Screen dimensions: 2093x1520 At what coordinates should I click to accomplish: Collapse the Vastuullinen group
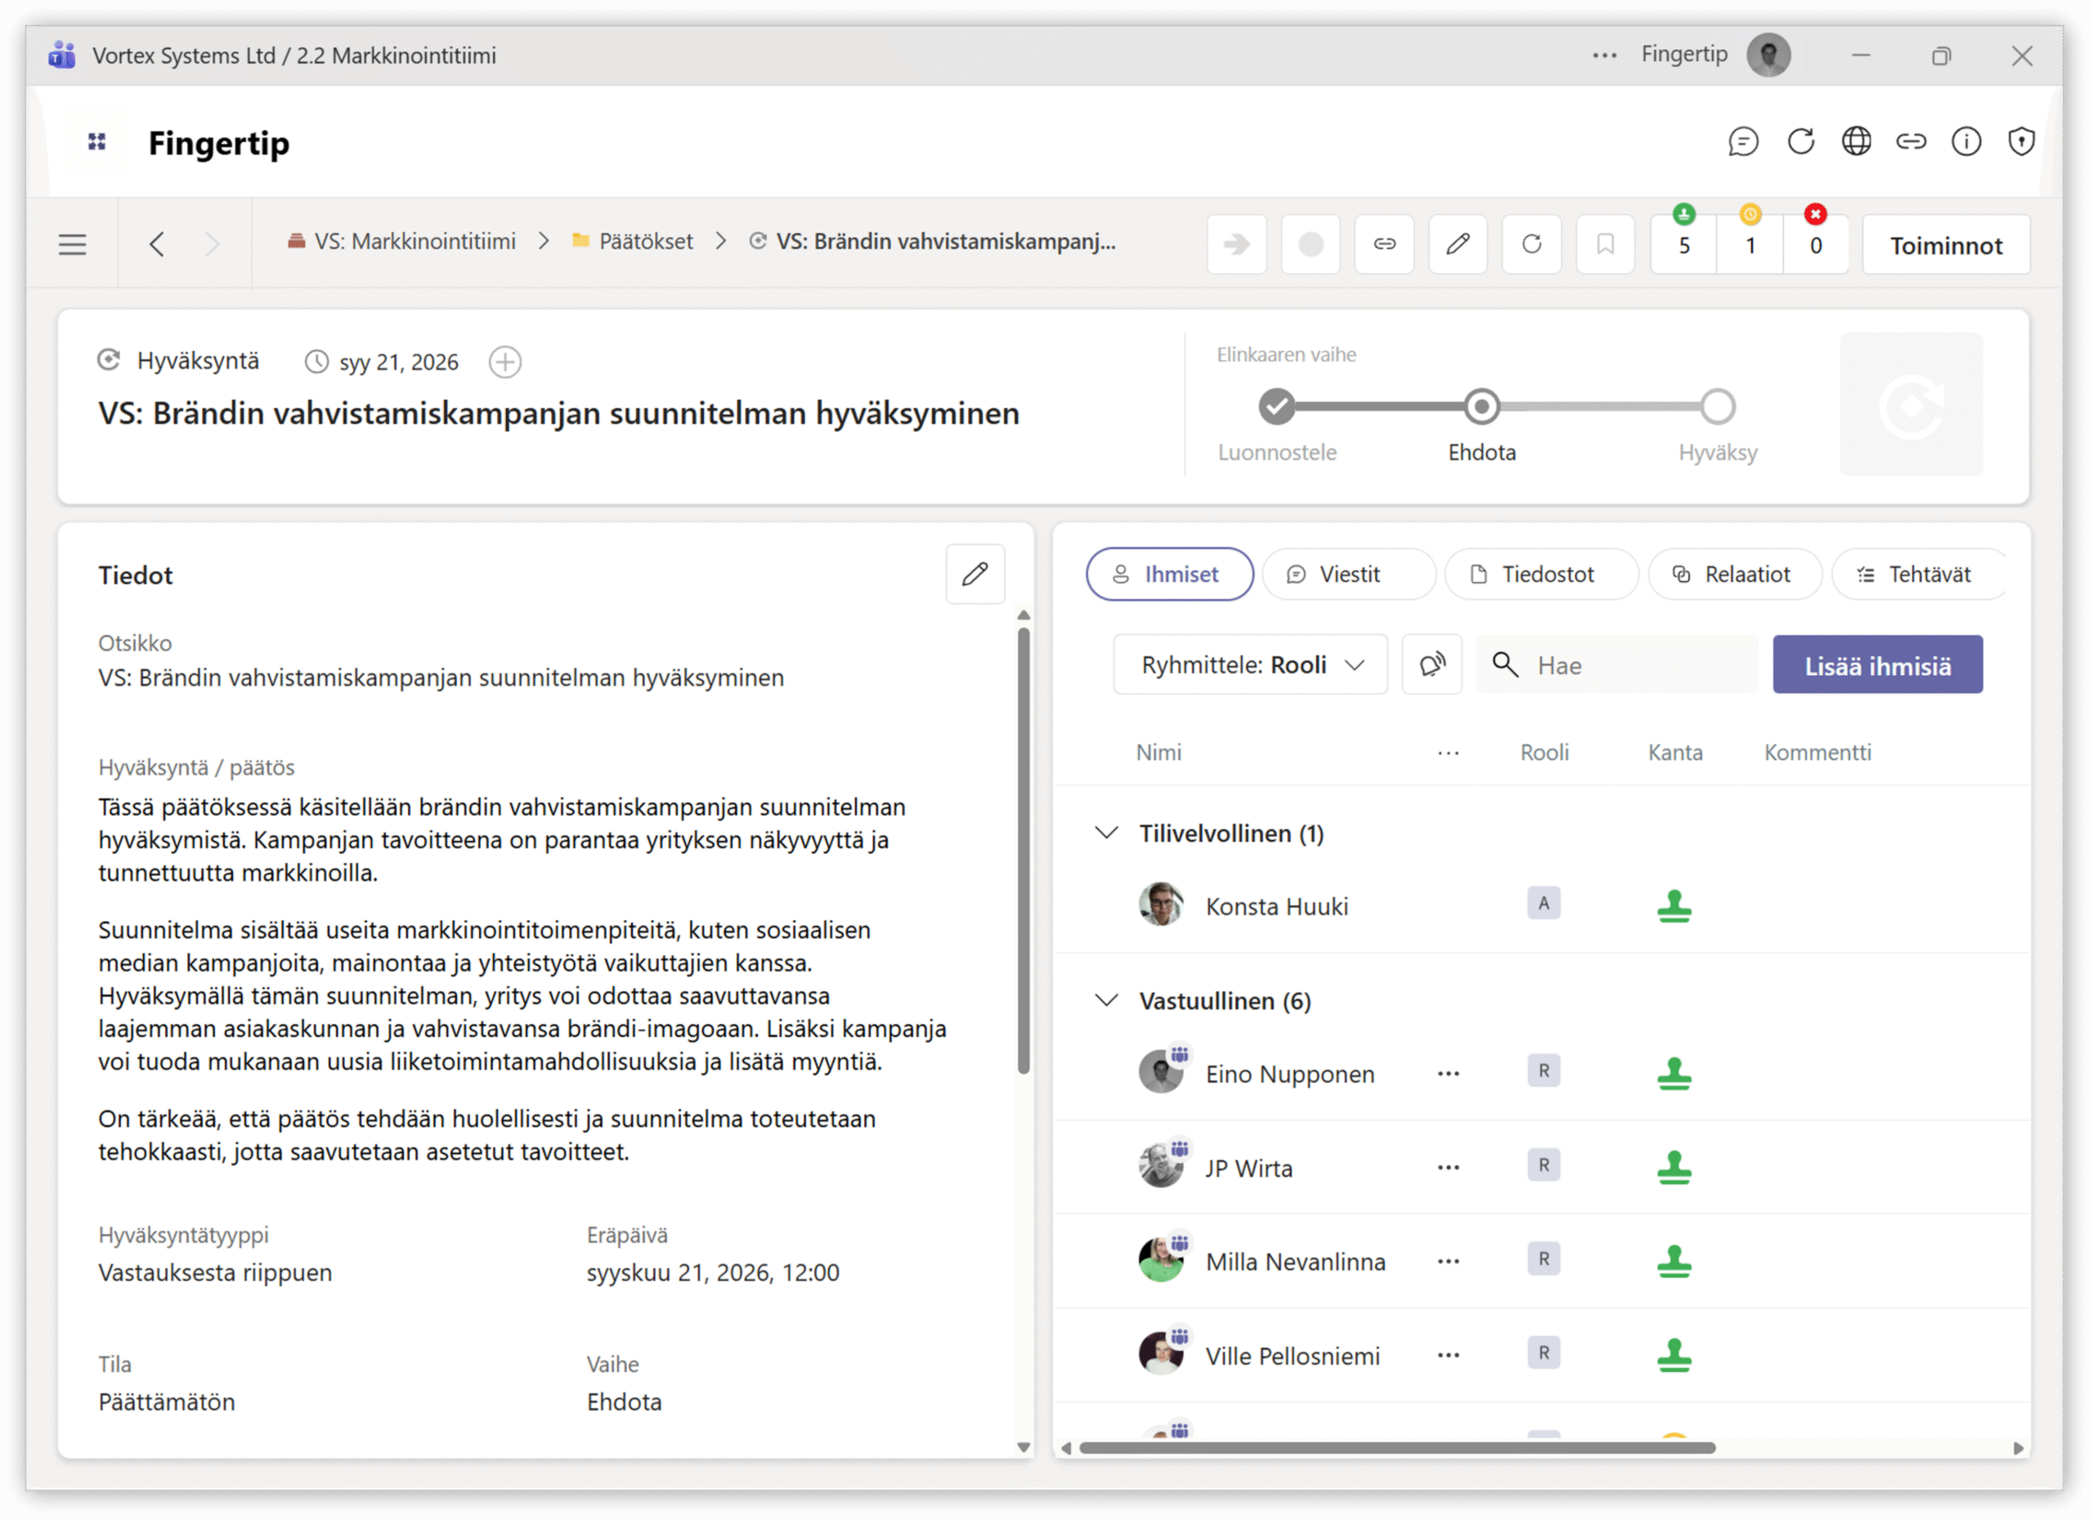tap(1106, 1001)
